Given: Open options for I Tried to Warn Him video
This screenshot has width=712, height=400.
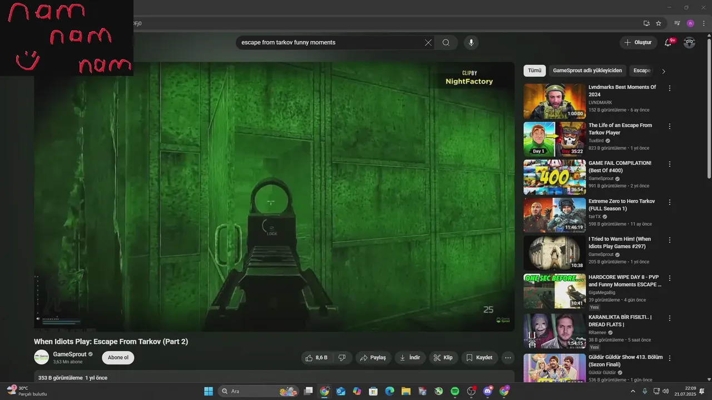Looking at the screenshot, I should point(670,240).
